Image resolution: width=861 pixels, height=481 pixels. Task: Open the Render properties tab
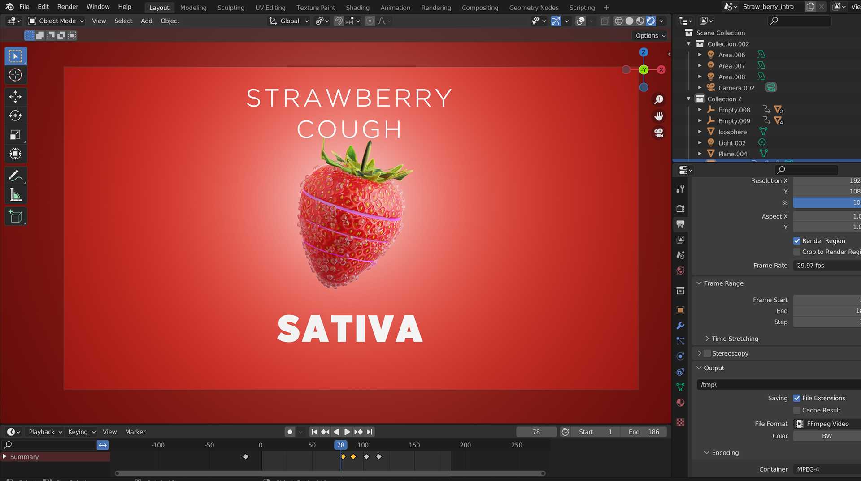coord(680,209)
